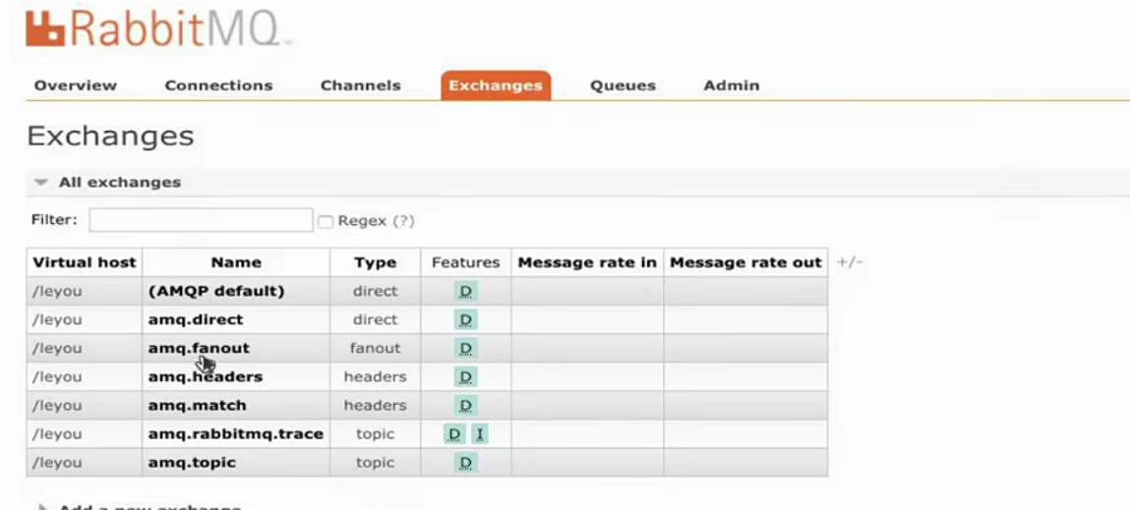Click type 'fanout' in amq.fanout row
Screen dimensions: 1130x510
click(376, 348)
